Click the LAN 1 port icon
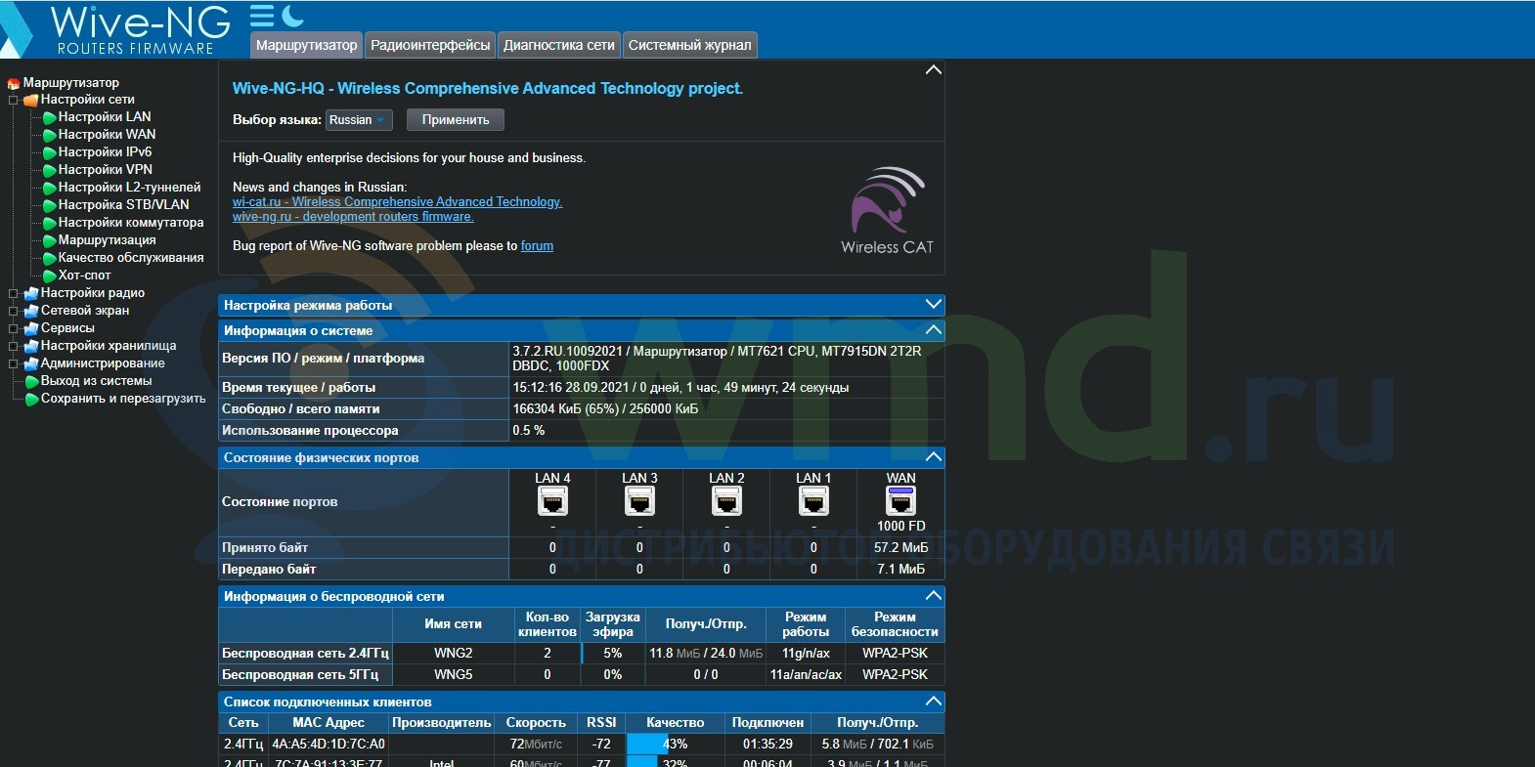 pyautogui.click(x=813, y=501)
